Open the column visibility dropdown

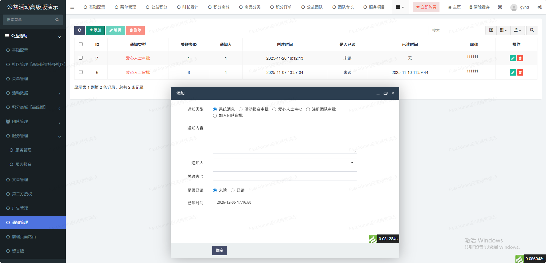pyautogui.click(x=503, y=30)
